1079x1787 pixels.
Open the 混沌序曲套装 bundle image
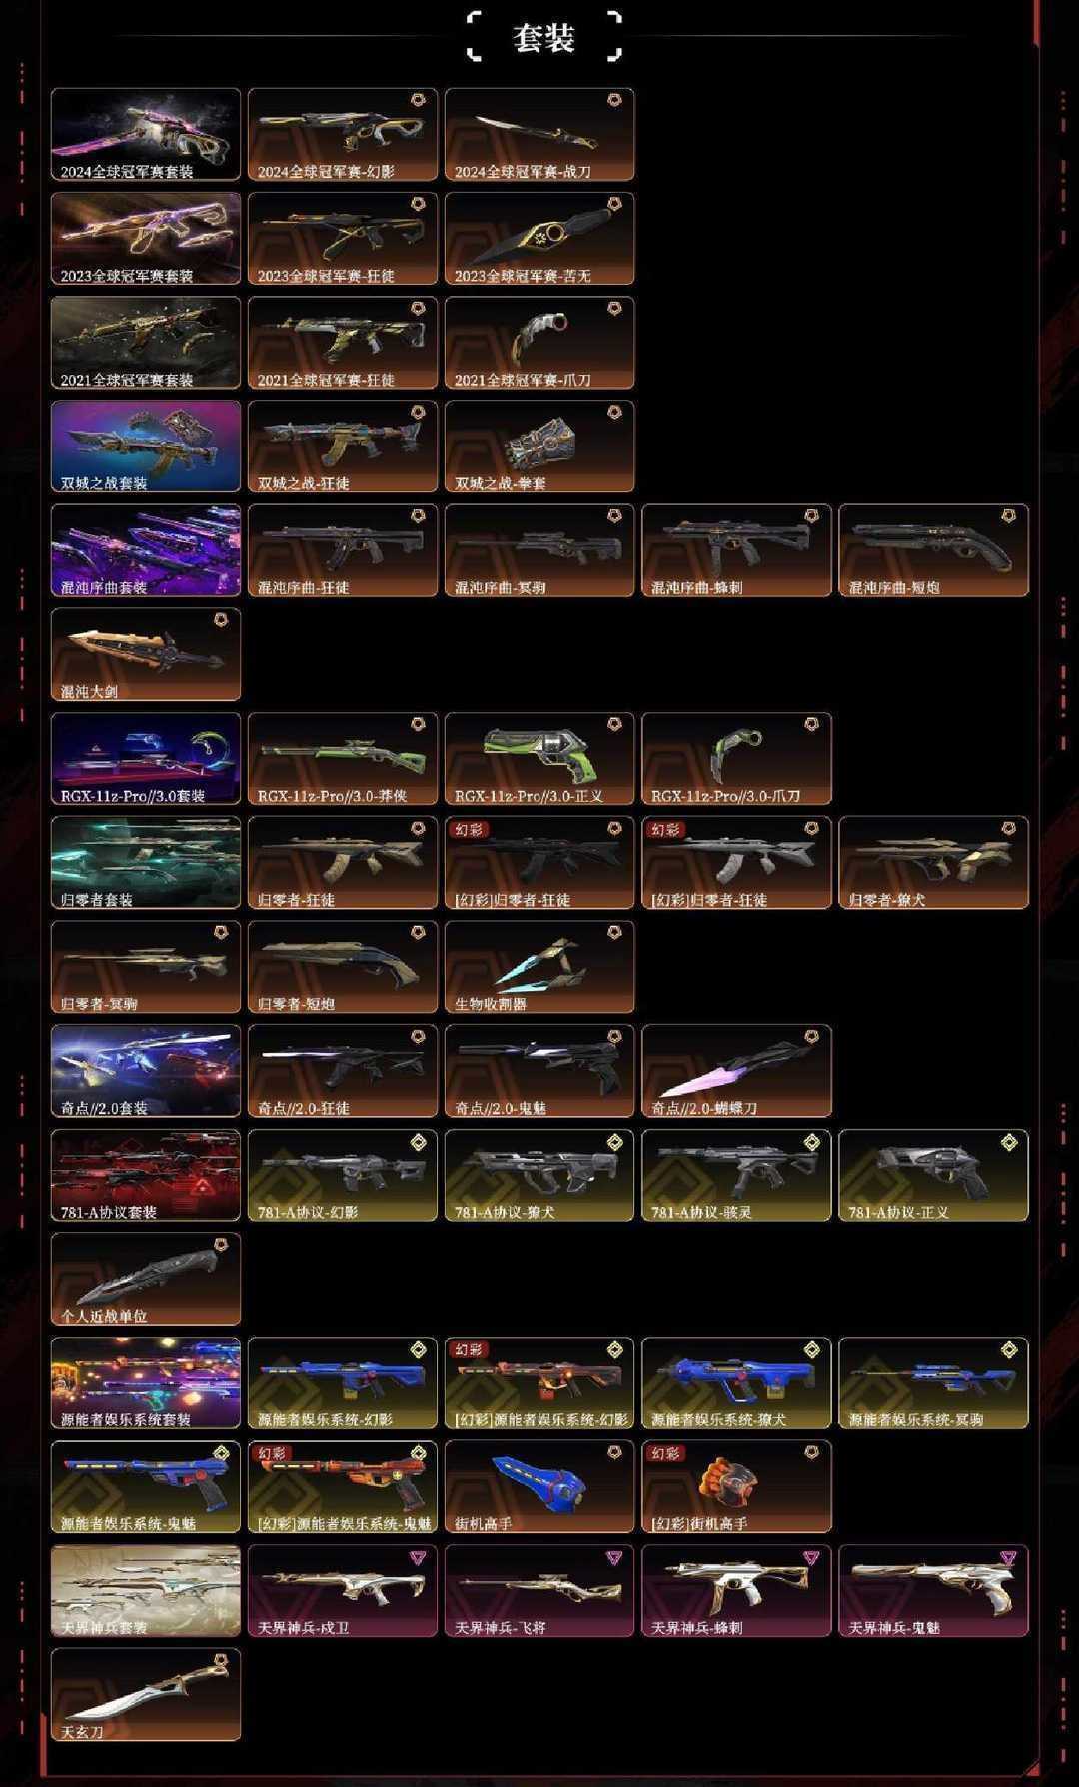(146, 550)
